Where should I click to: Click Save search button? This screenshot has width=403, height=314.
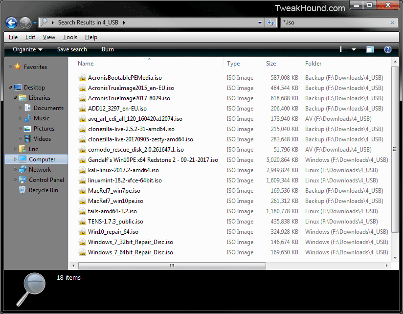click(72, 49)
